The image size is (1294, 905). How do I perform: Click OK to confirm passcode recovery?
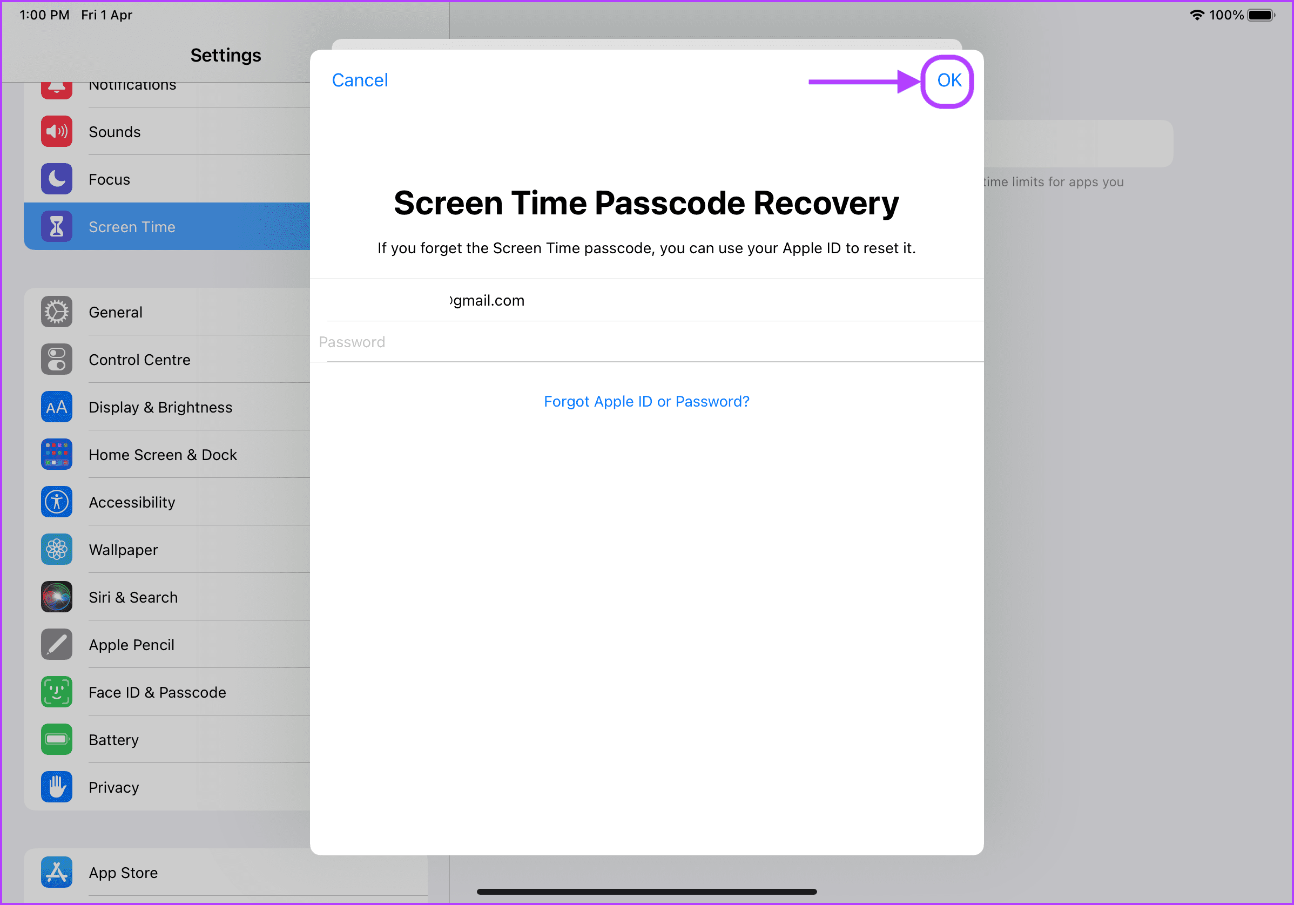pyautogui.click(x=947, y=79)
